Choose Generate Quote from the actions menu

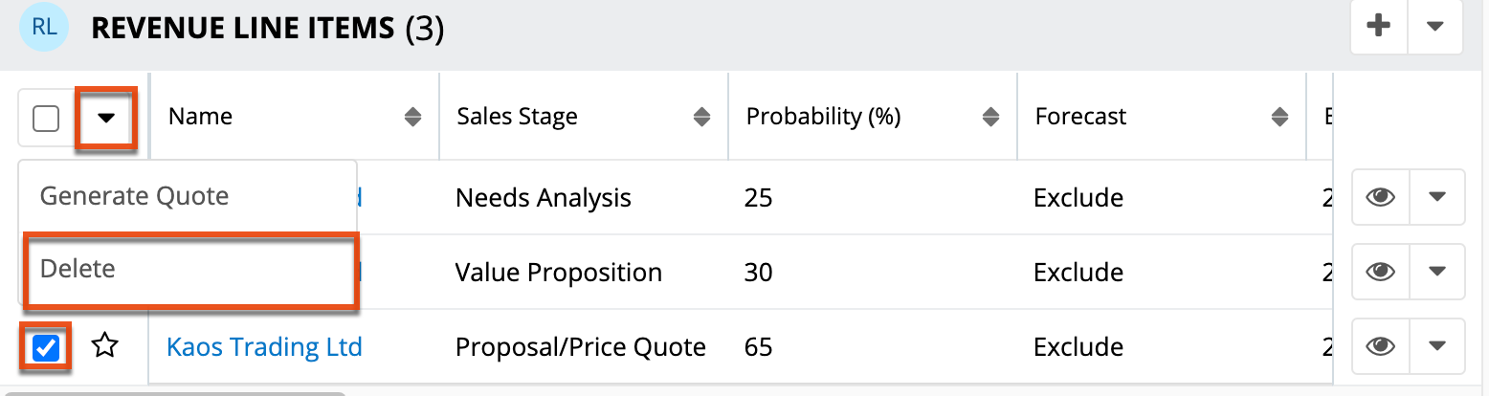(x=134, y=196)
